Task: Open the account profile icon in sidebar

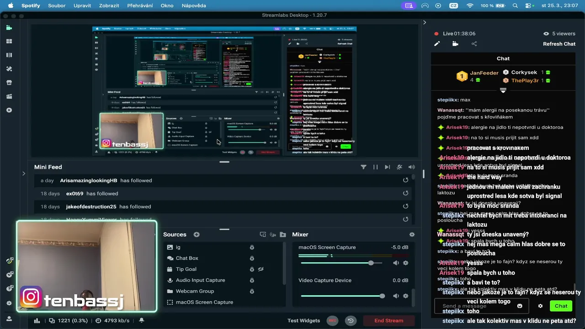Action: pyautogui.click(x=9, y=318)
